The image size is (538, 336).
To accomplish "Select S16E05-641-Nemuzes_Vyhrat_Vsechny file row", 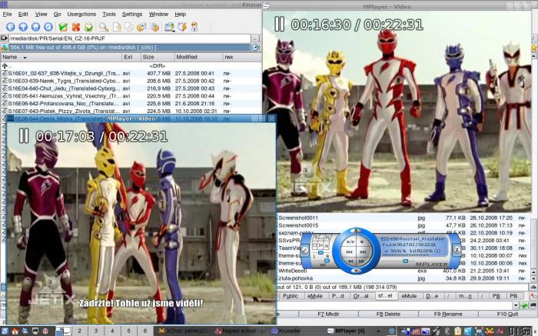I will click(131, 96).
